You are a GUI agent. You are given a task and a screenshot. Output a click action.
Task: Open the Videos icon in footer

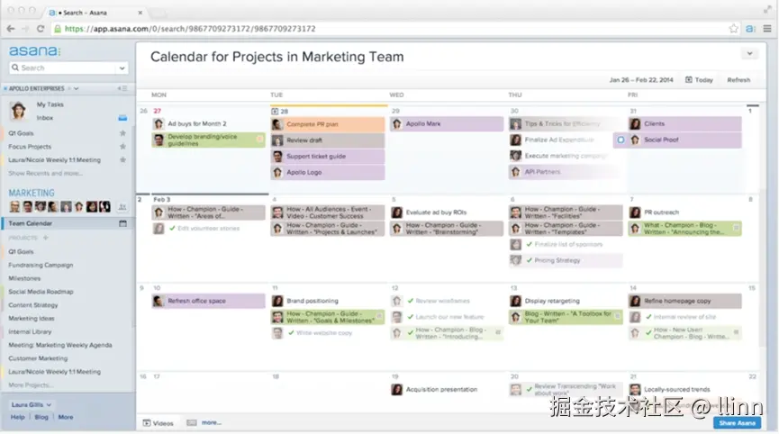pyautogui.click(x=147, y=423)
